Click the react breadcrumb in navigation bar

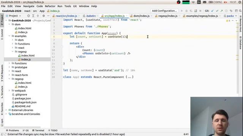click(27, 11)
